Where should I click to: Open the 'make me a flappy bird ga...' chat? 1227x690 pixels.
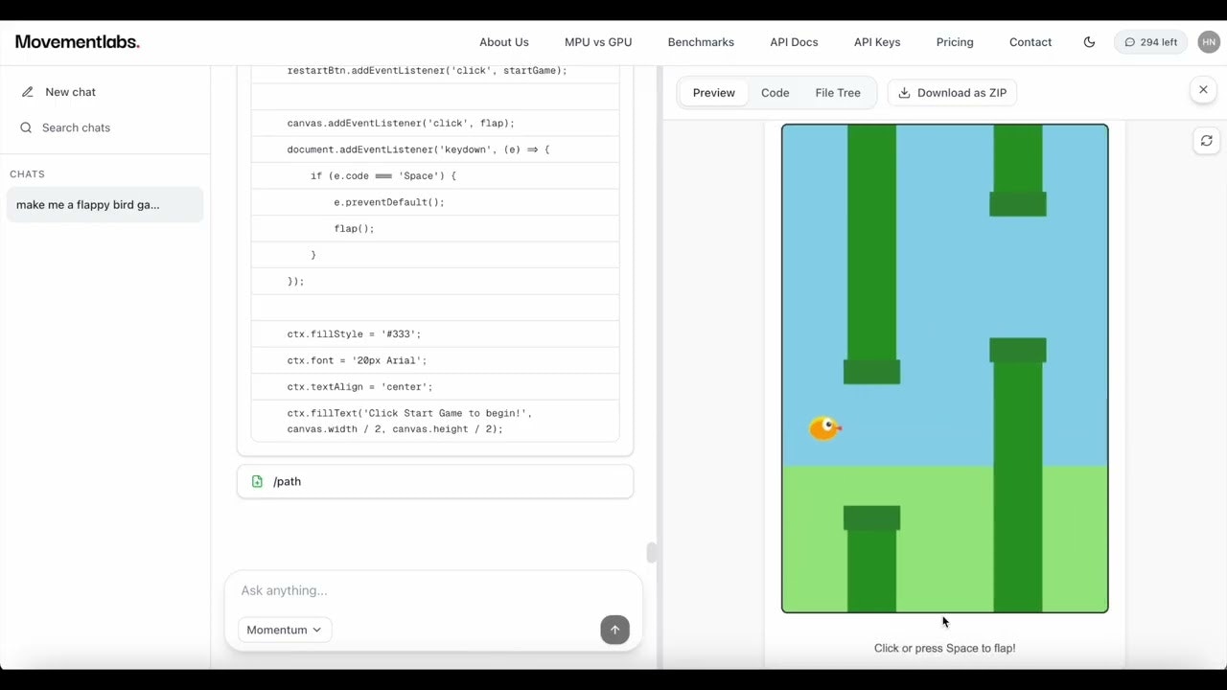[x=105, y=204]
